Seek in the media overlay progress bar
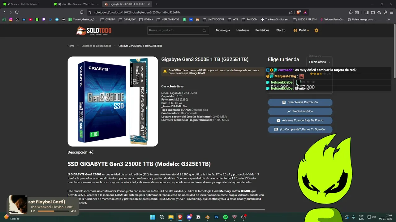The height and width of the screenshot is (222, 396). pyautogui.click(x=53, y=211)
